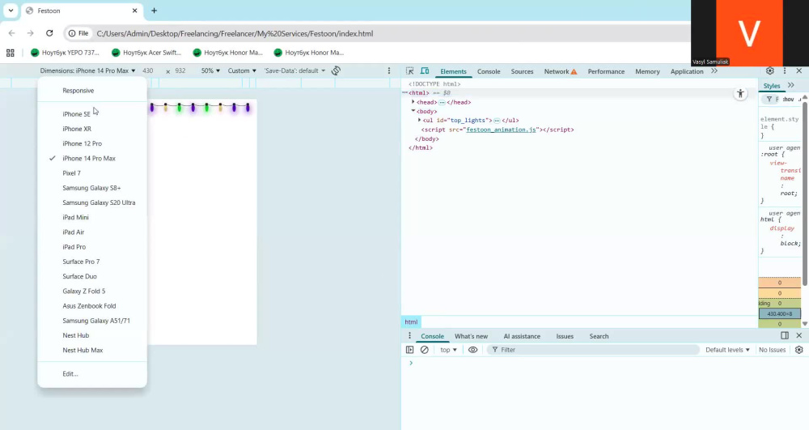The image size is (809, 430).
Task: Open the Default levels dropdown
Action: (727, 350)
